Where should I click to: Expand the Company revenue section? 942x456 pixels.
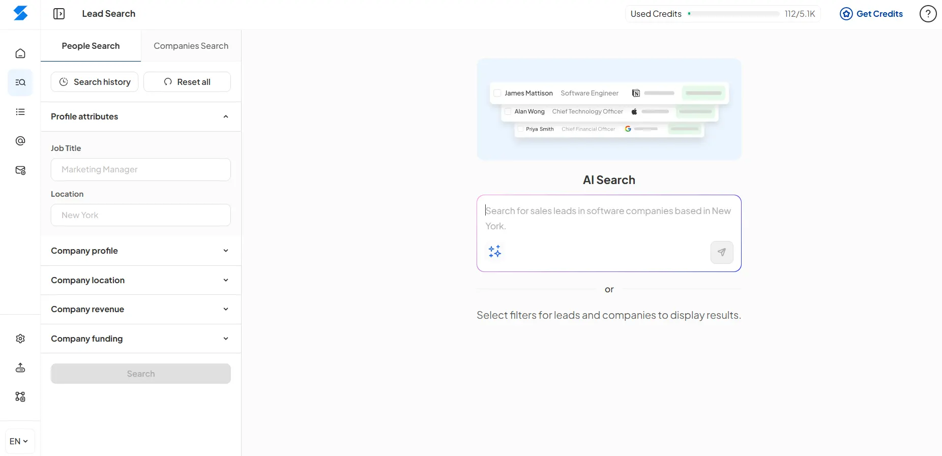tap(141, 309)
